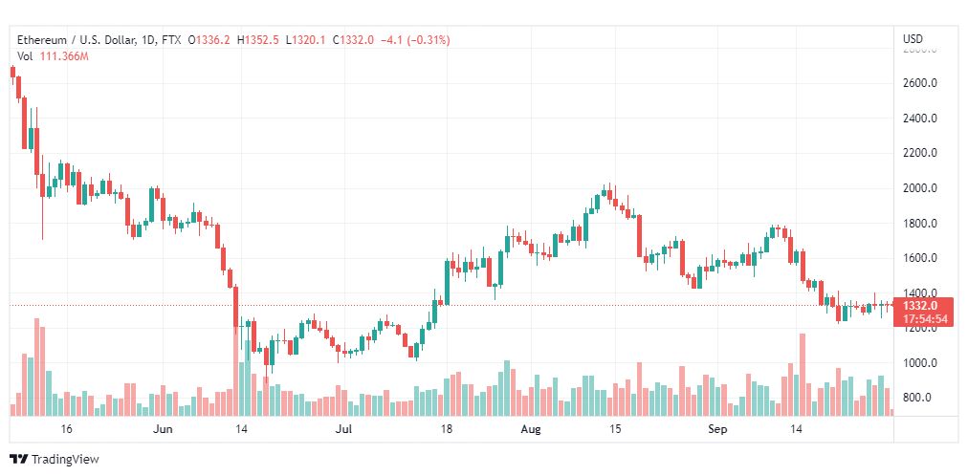Click the −4.1 (−0.31%) change value
The image size is (968, 476).
click(415, 40)
